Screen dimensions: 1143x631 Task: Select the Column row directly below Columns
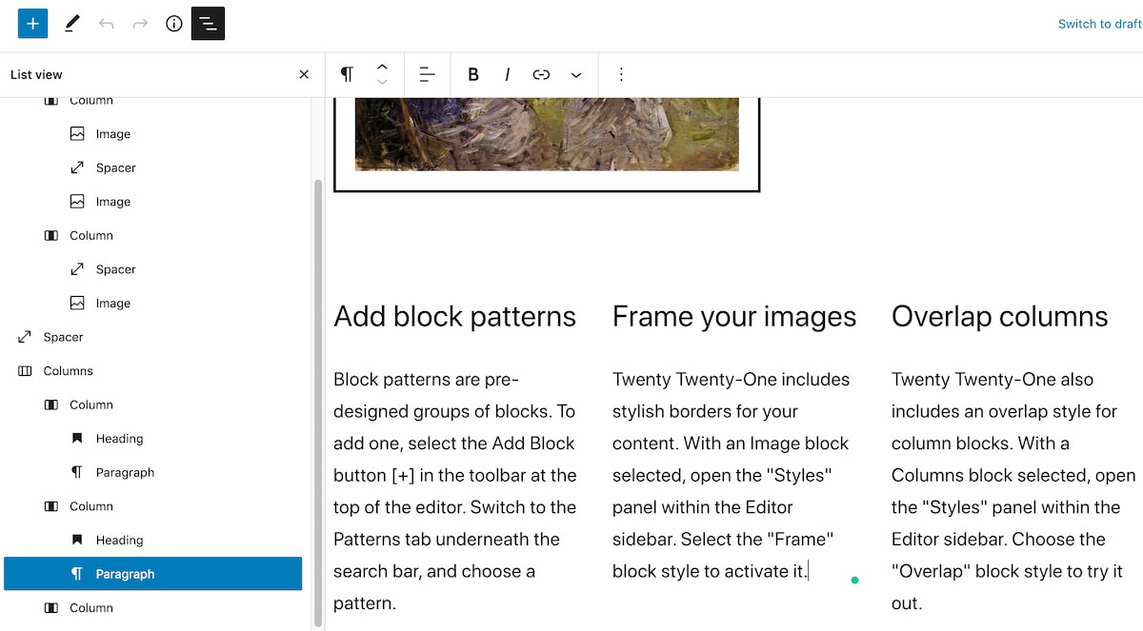tap(153, 404)
